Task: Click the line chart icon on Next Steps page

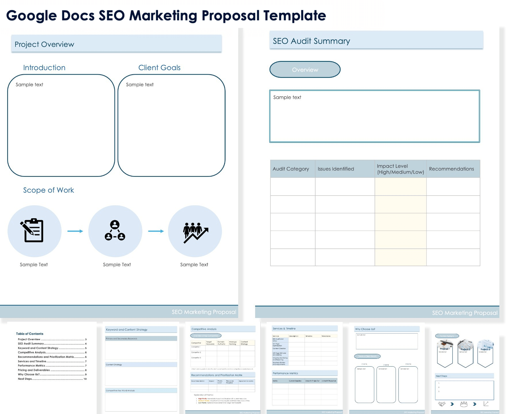Action: click(486, 404)
